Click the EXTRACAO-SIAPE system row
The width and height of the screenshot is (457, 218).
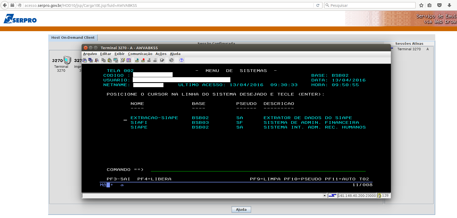248,118
